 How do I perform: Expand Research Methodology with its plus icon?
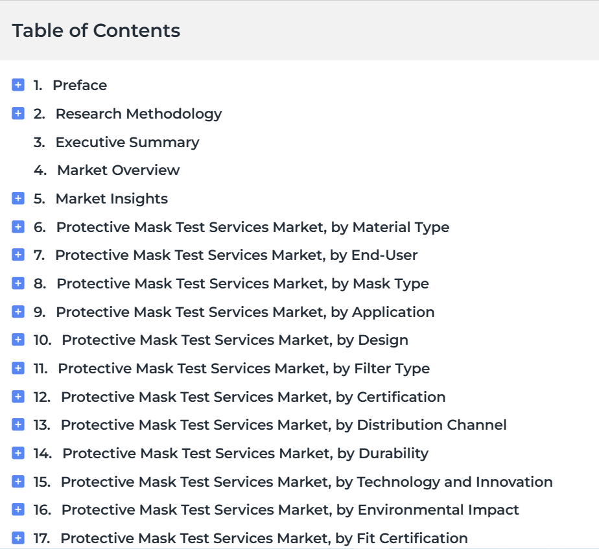click(x=18, y=113)
